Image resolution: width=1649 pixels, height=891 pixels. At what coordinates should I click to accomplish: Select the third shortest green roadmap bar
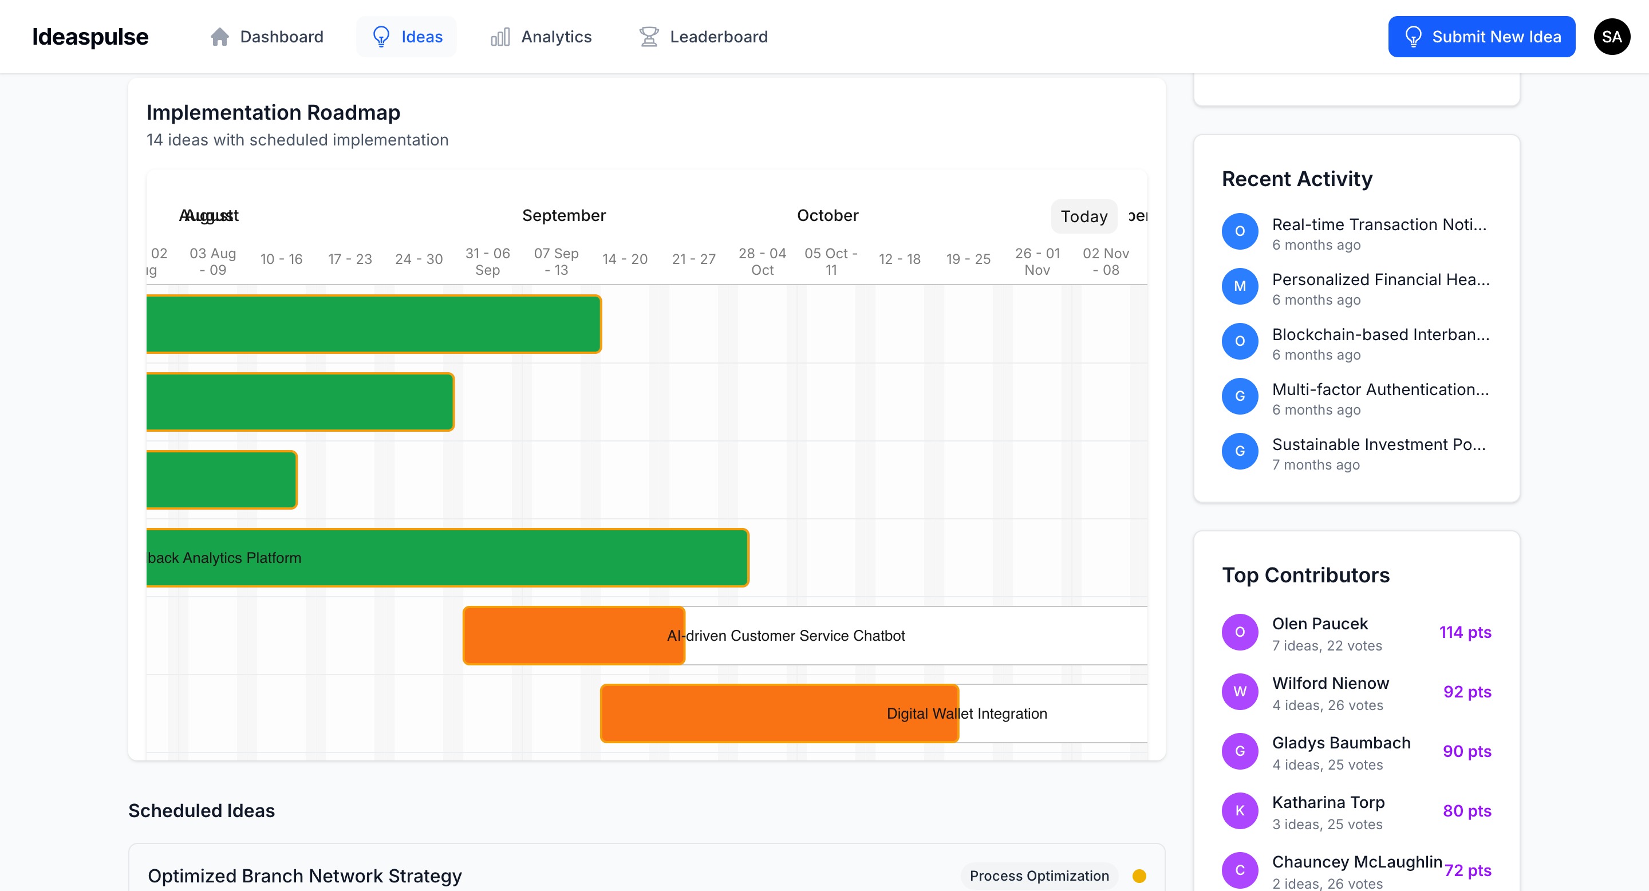(x=222, y=480)
